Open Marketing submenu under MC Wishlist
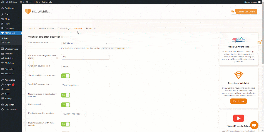This screenshot has height=132, width=264. tap(6, 42)
